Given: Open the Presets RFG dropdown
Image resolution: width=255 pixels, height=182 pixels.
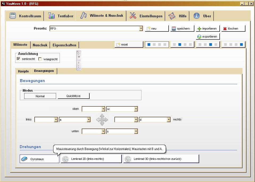Looking at the screenshot, I should coord(141,29).
